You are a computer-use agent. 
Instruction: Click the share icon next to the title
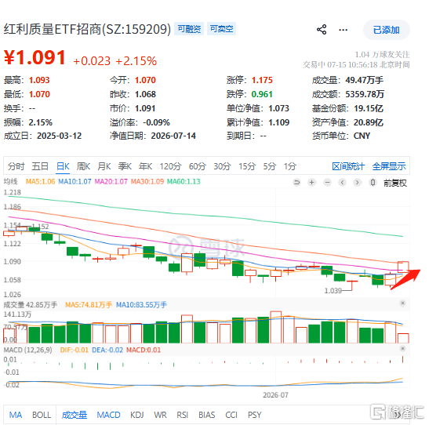(322, 30)
